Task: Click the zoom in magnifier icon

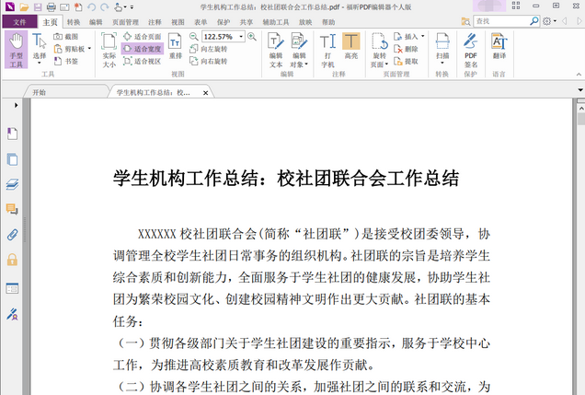Action: [252, 36]
